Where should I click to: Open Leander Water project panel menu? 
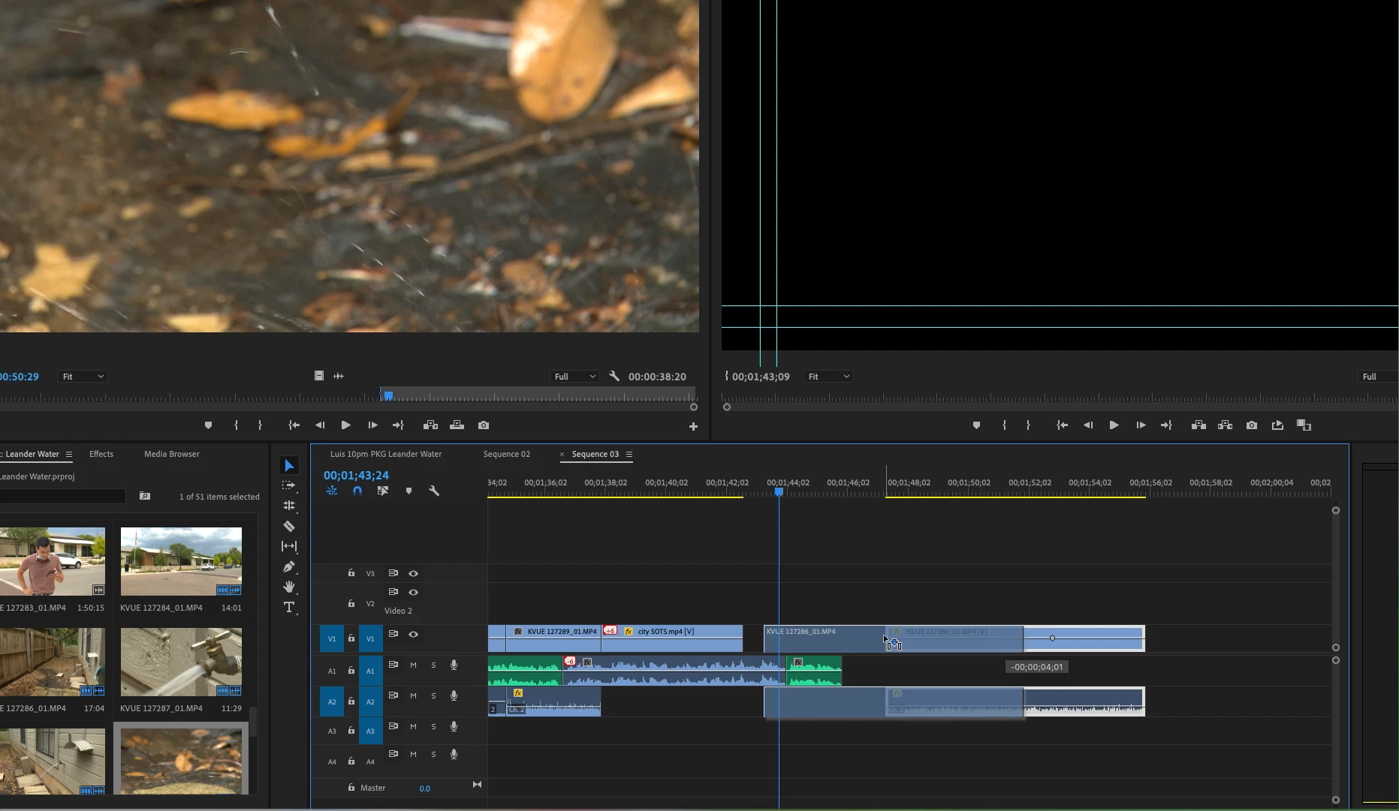coord(69,454)
